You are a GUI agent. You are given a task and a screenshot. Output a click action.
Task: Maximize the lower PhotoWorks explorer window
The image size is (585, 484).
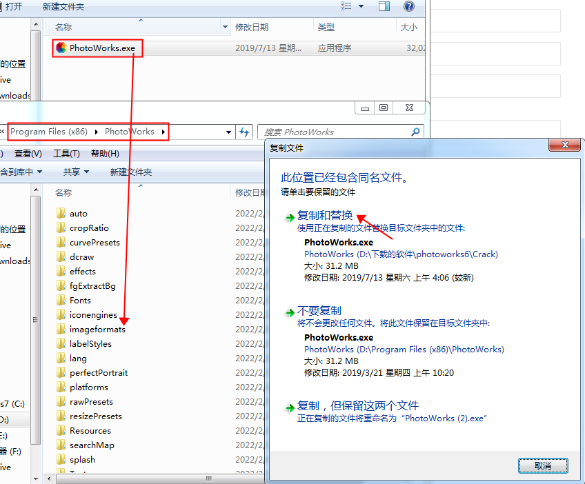pos(383,108)
